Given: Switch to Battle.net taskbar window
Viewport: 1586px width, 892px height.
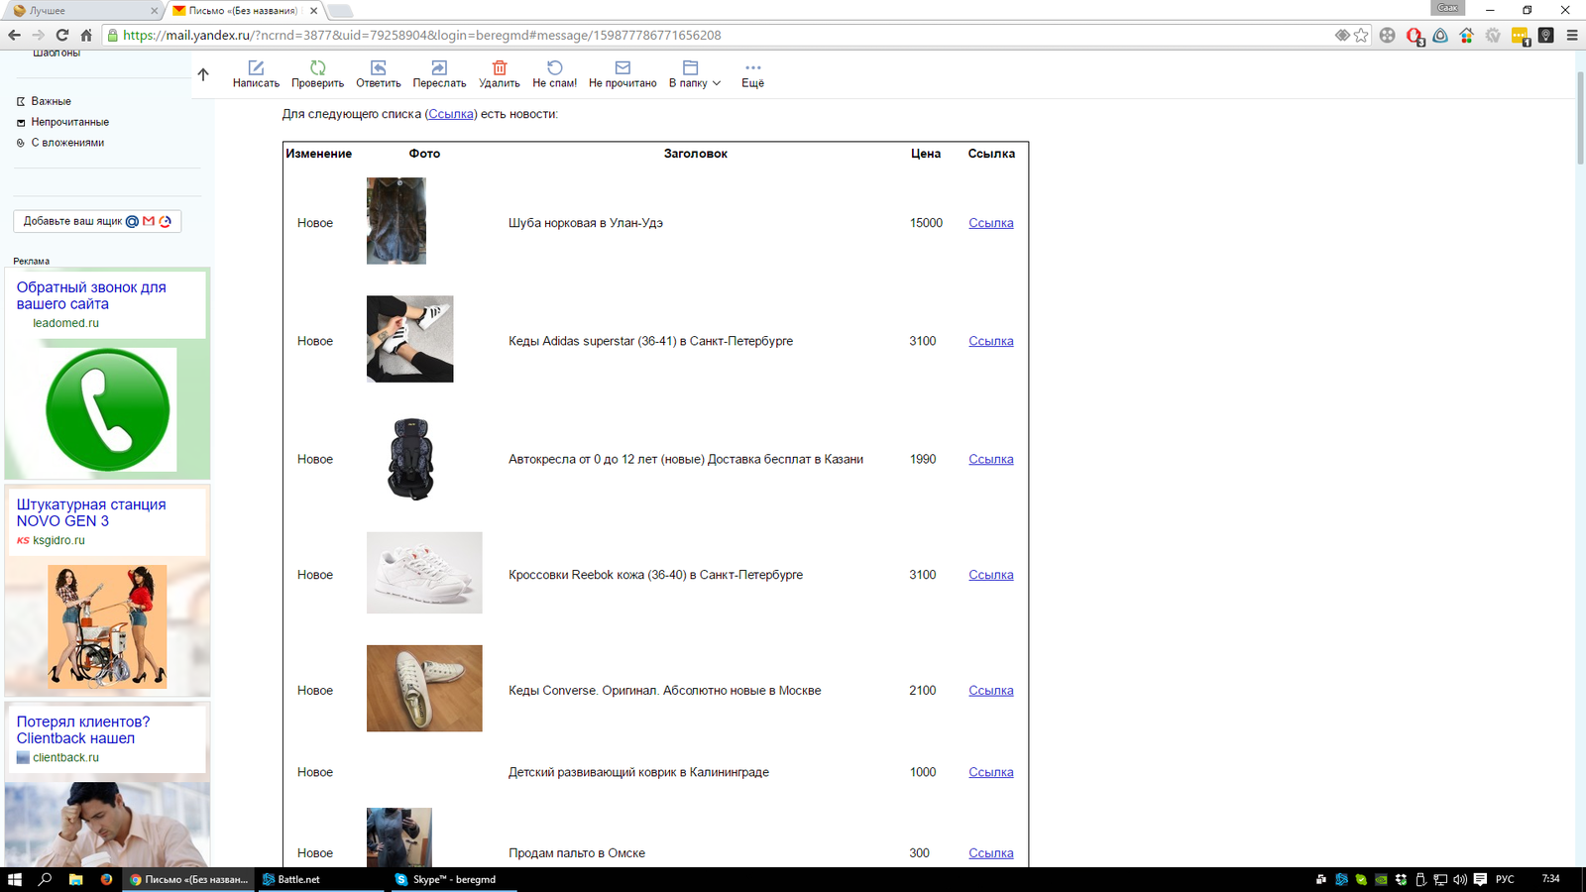Looking at the screenshot, I should tap(320, 879).
